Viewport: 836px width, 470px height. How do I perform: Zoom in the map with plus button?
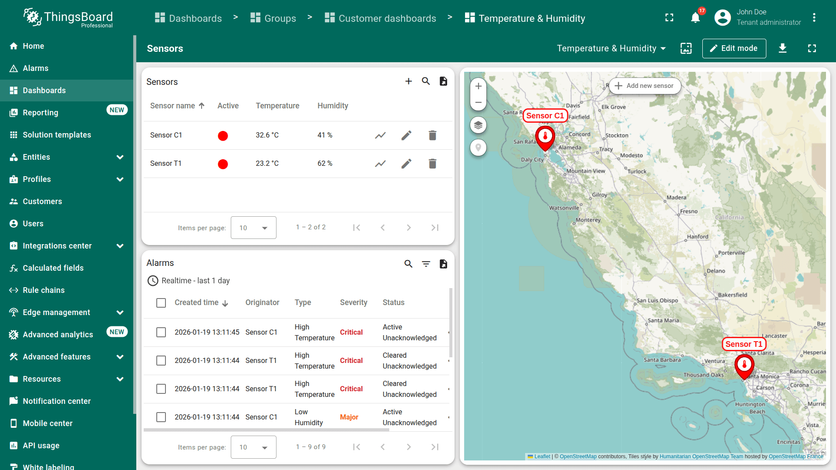coord(478,86)
